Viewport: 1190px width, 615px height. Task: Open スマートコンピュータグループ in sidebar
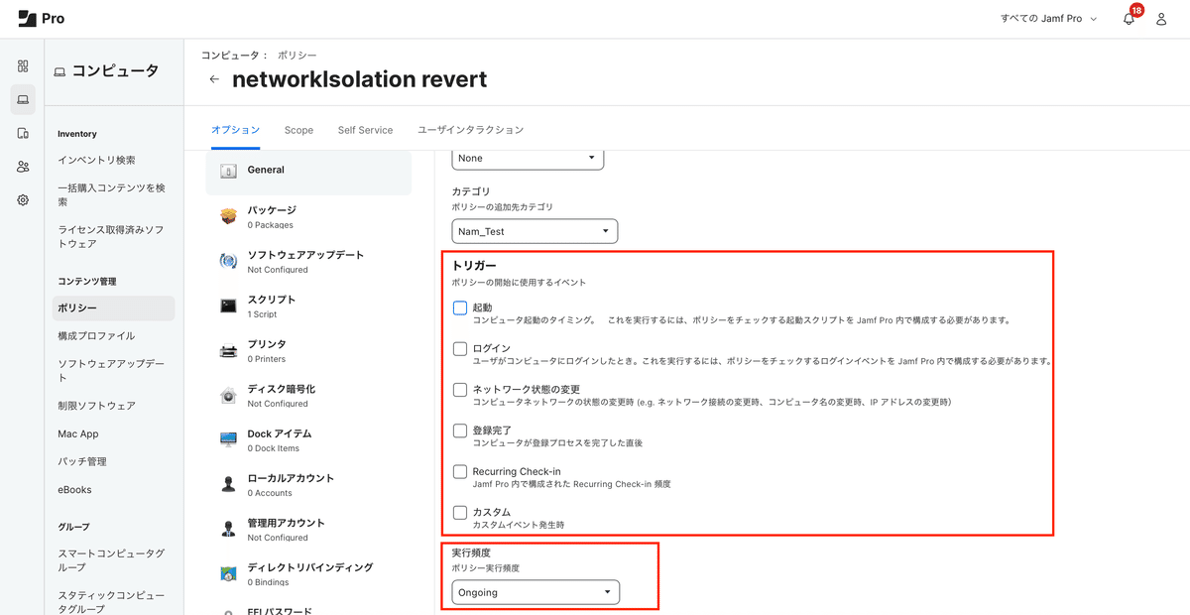111,560
